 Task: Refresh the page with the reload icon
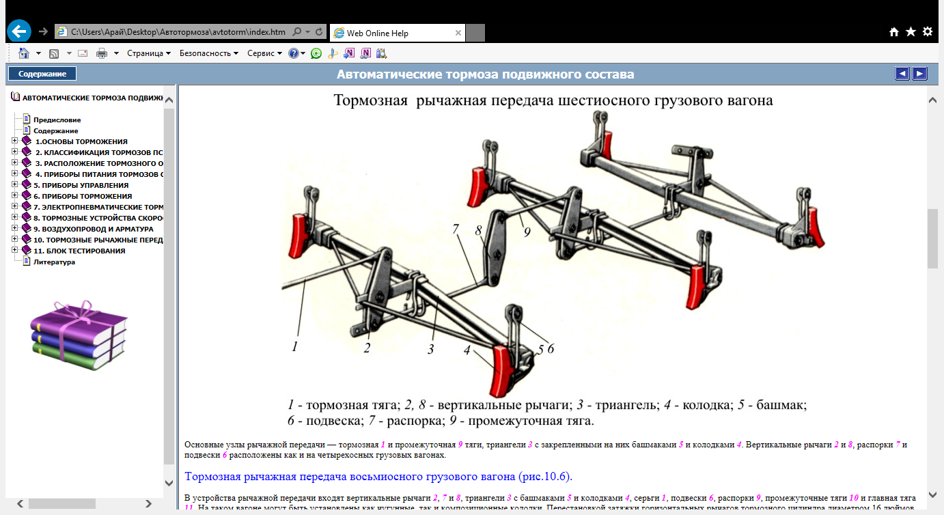click(320, 32)
